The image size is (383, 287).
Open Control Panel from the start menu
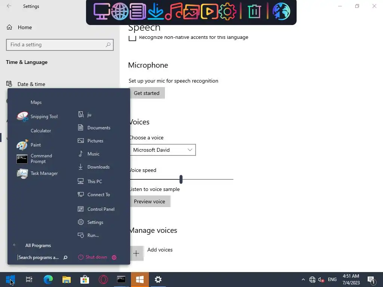tap(96, 209)
